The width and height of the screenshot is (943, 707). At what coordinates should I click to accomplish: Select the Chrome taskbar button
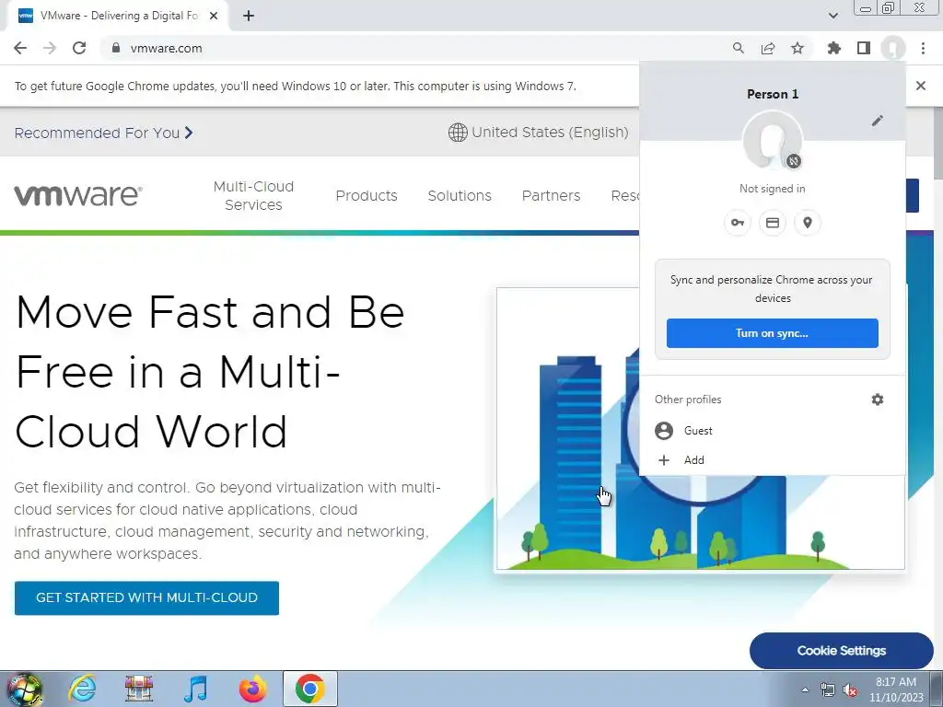(309, 689)
